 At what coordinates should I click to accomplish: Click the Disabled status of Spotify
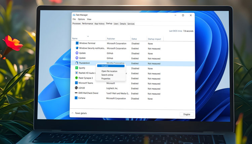point(135,68)
